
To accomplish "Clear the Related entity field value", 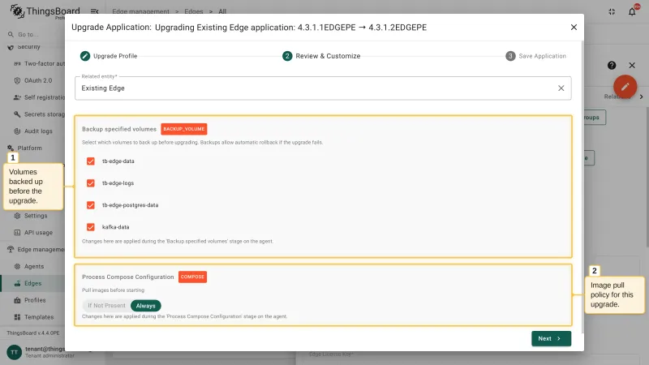I will click(561, 88).
